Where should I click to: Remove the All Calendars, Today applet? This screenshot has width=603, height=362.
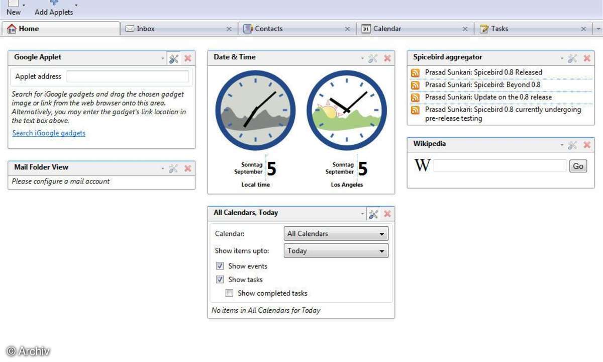(x=387, y=214)
